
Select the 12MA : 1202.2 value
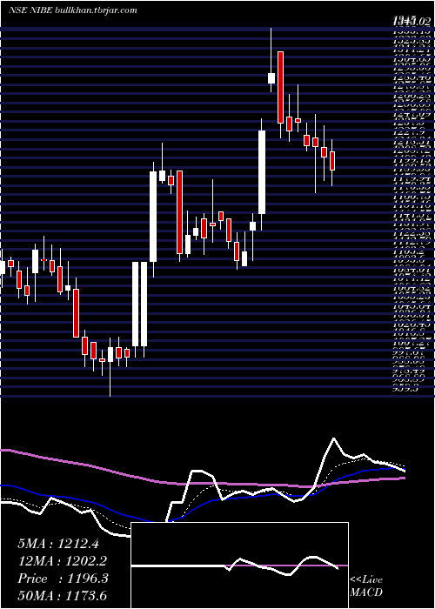point(62,561)
